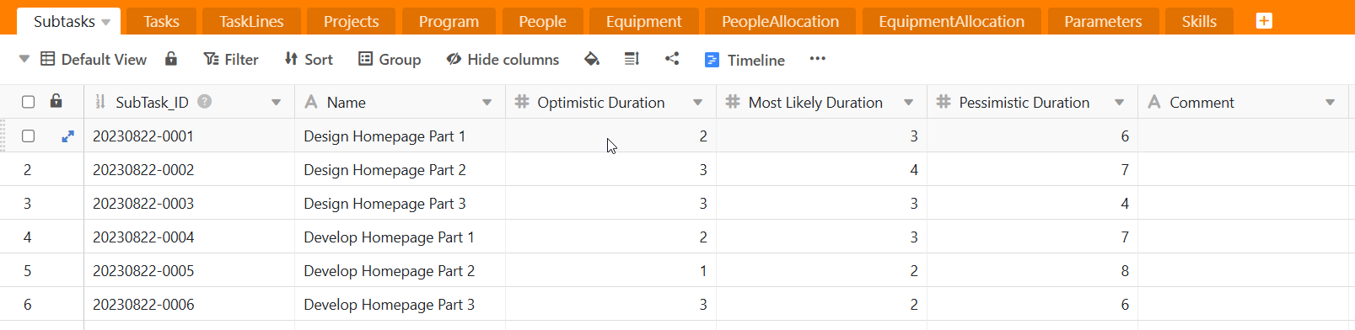The height and width of the screenshot is (330, 1355).
Task: Open Name column dropdown arrow
Action: tap(487, 103)
